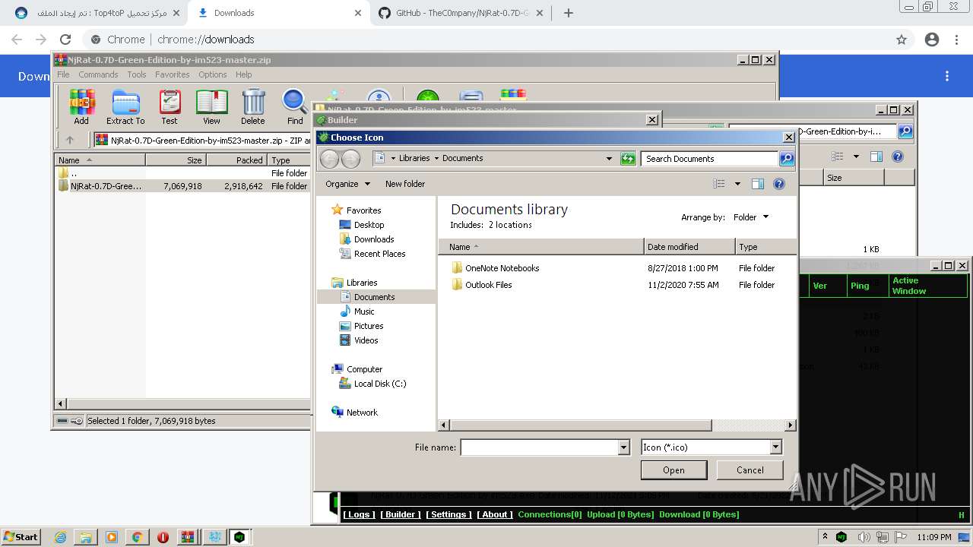Click the Search Documents field
The height and width of the screenshot is (547, 973).
click(710, 159)
